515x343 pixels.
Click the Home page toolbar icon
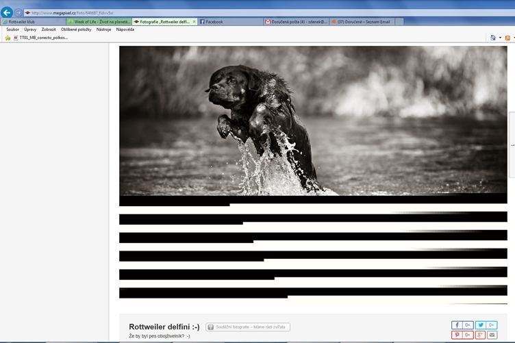(492, 38)
